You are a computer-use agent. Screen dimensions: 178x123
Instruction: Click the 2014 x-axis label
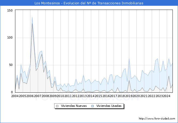pos(91,96)
